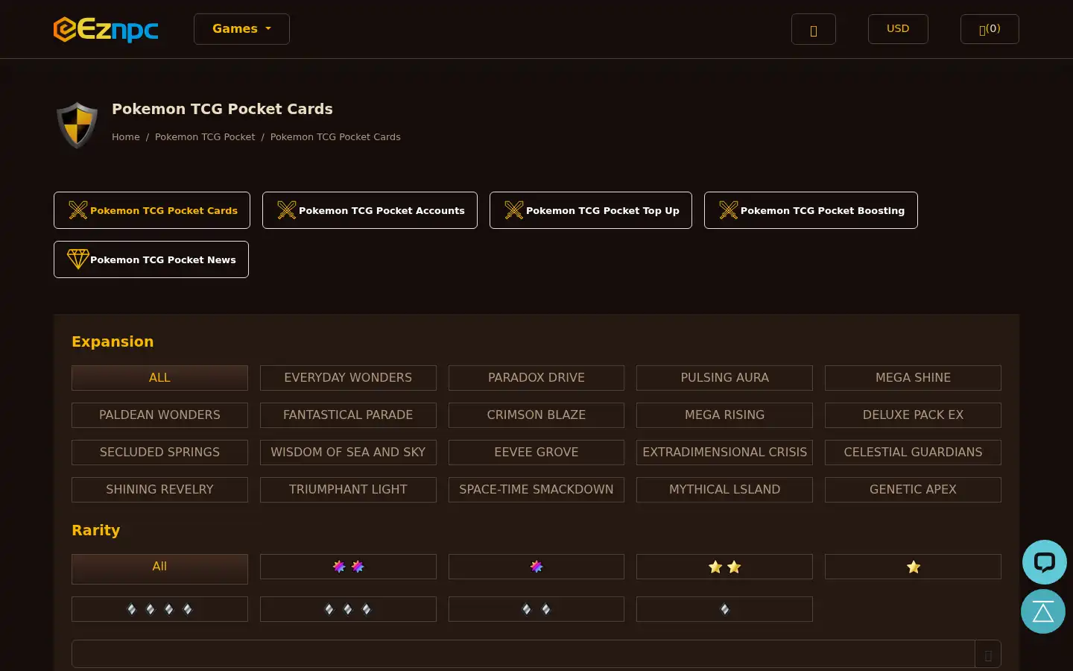Viewport: 1073px width, 671px height.
Task: Choose Deluxe Pack EX expansion
Action: click(913, 415)
